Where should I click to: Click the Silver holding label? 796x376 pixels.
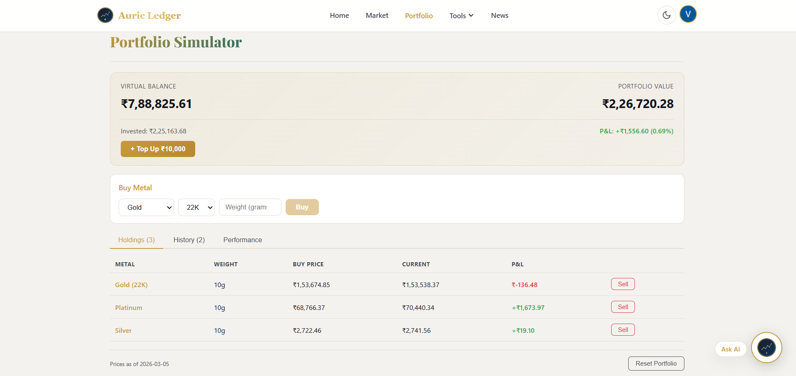pos(123,330)
